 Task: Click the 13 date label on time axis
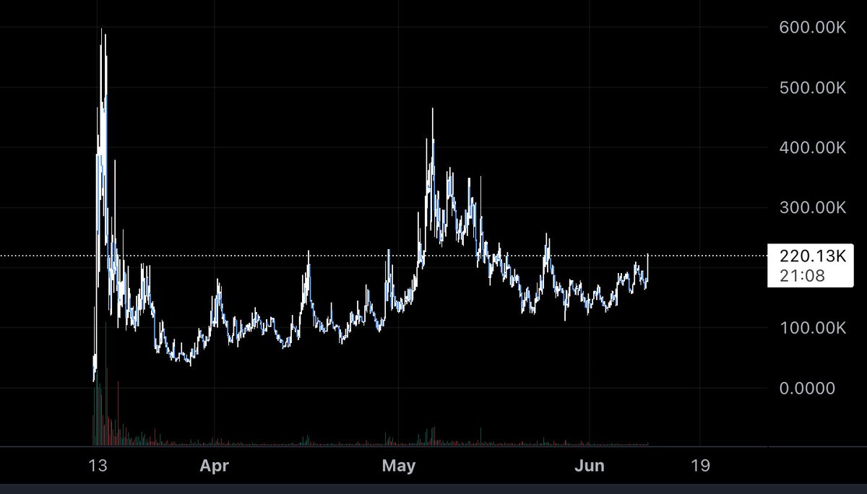click(x=96, y=466)
